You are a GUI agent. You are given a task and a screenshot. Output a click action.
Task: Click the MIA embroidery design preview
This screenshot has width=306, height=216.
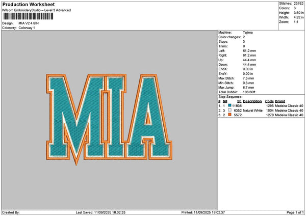click(x=109, y=119)
